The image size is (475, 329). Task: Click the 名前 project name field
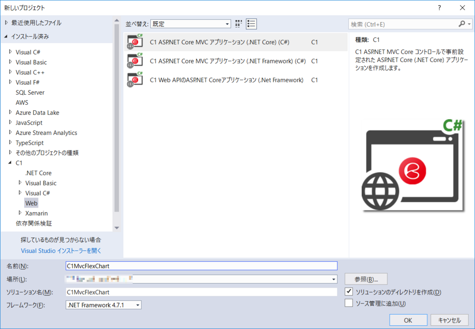tap(201, 266)
